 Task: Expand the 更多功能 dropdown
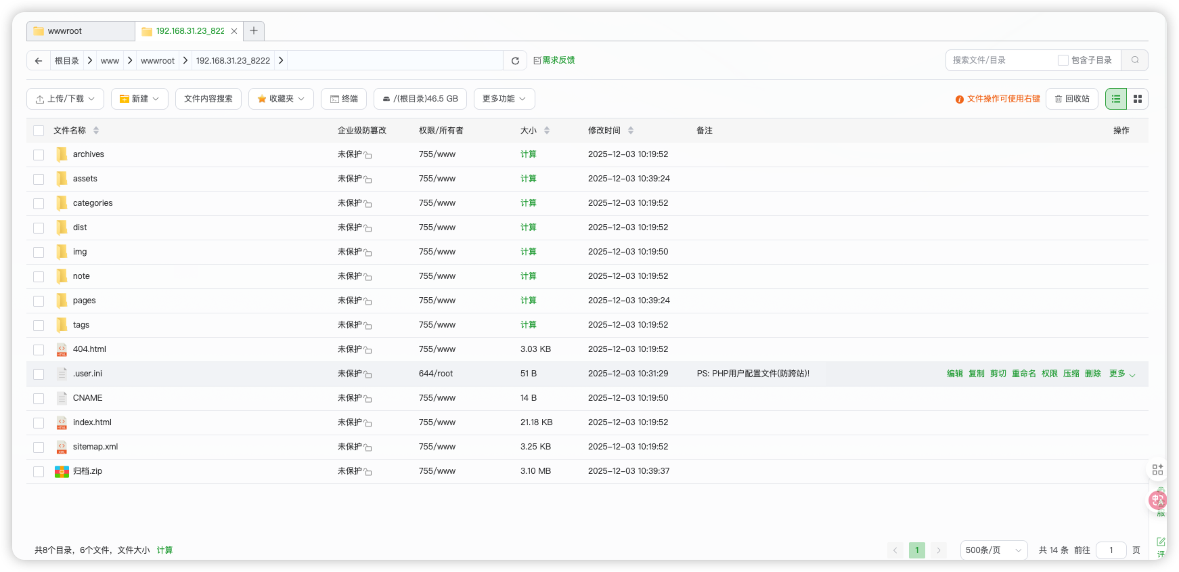(x=504, y=99)
